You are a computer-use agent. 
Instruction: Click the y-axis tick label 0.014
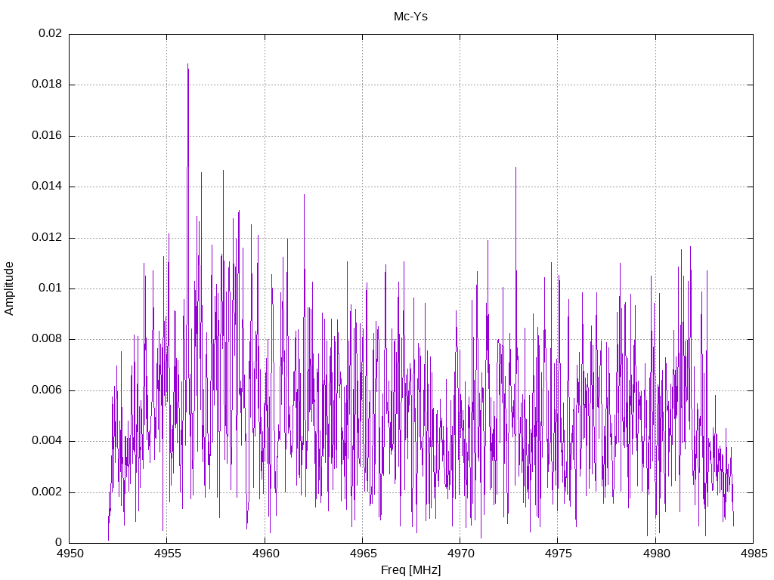[47, 187]
